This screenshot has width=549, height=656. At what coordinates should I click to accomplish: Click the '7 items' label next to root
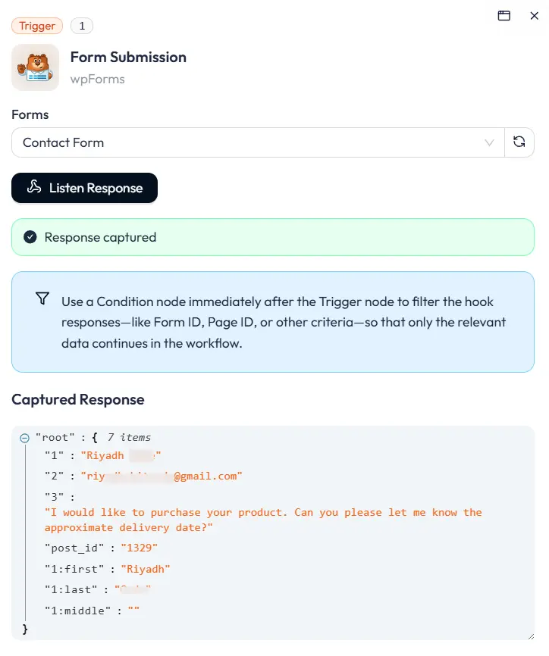[128, 437]
